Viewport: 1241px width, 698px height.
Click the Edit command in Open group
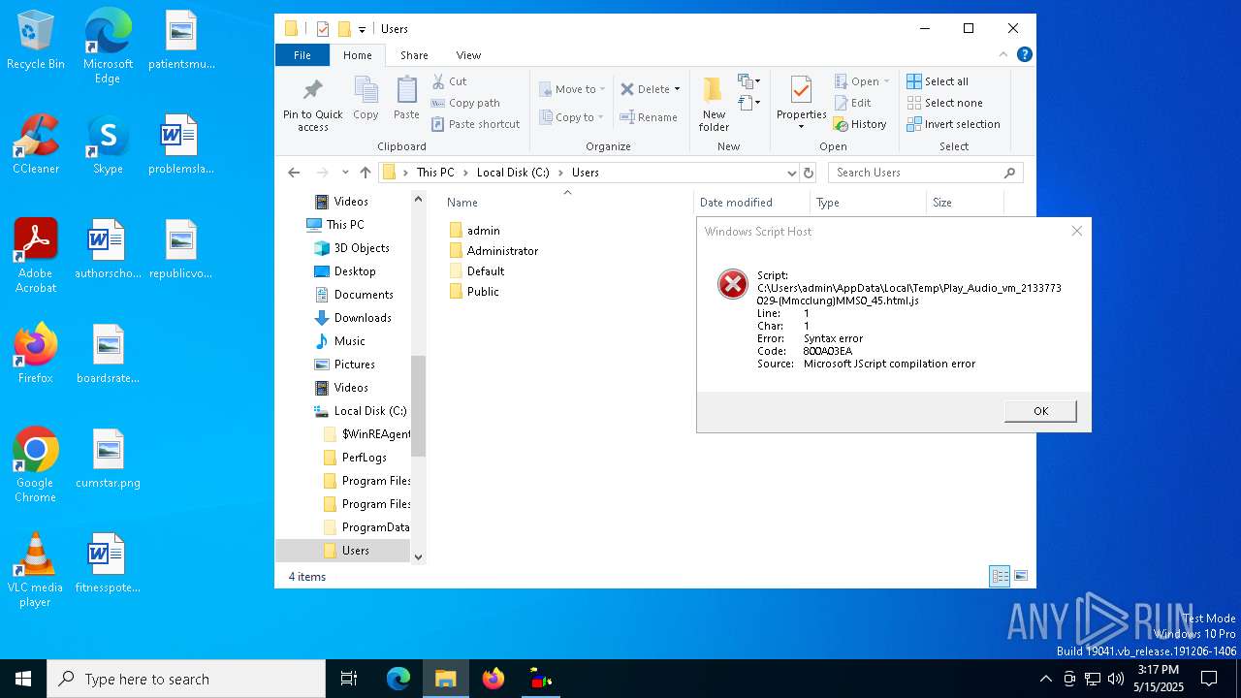(852, 103)
